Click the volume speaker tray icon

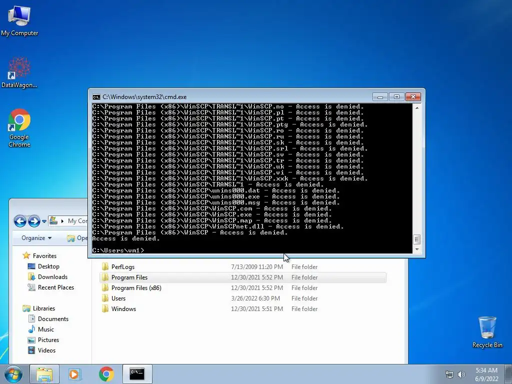point(461,374)
